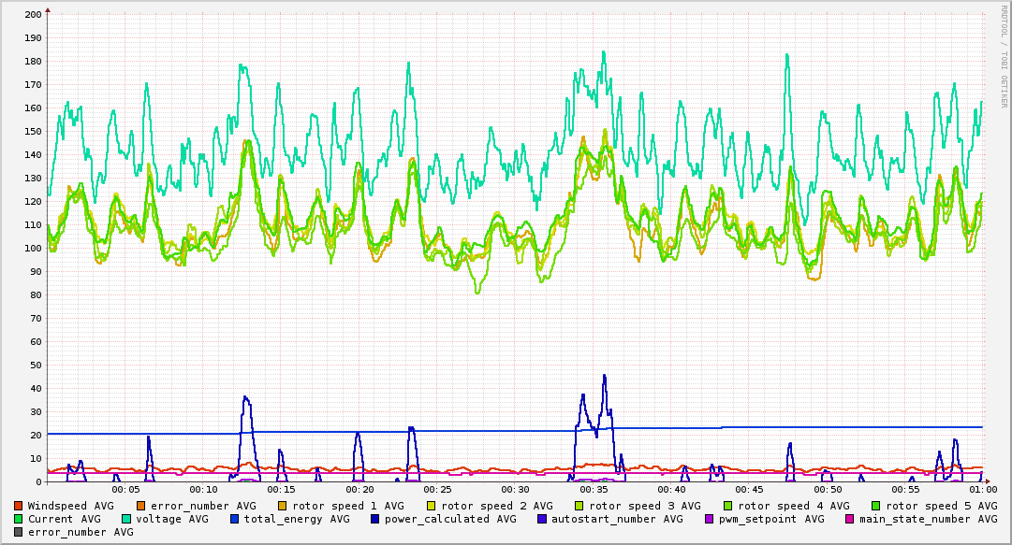Select the 'autostart_number AVG' legend label

pos(617,519)
